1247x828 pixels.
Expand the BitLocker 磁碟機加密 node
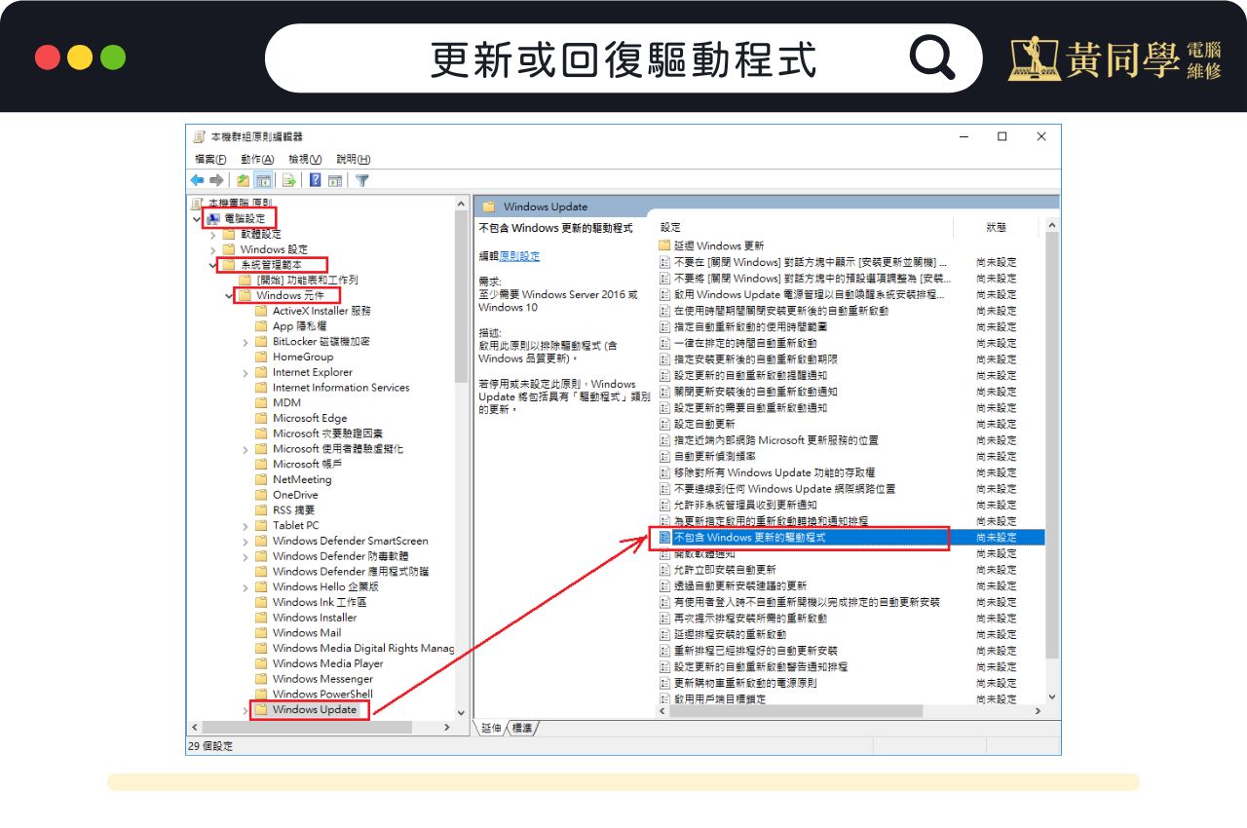[x=246, y=342]
